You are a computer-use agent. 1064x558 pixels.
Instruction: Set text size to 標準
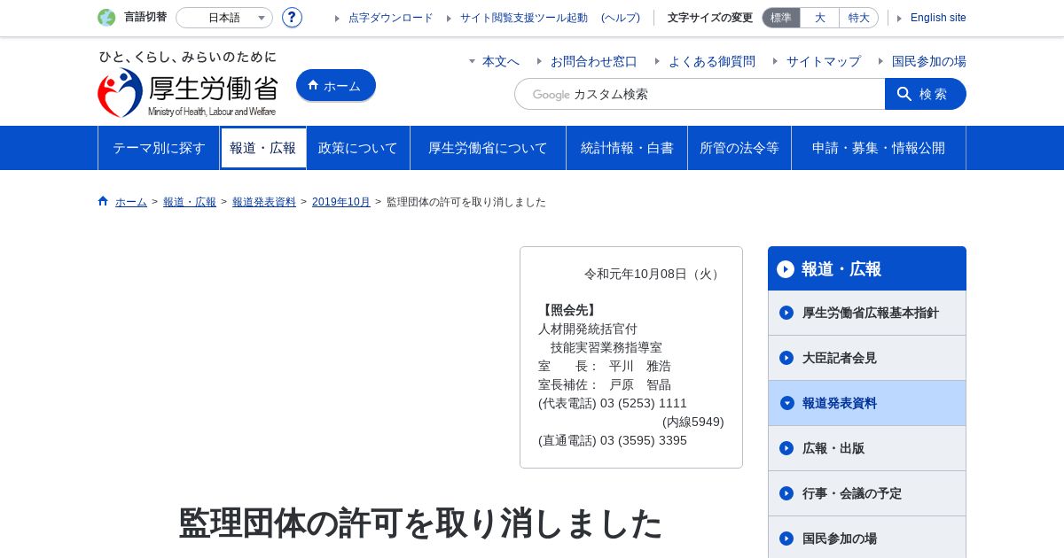(x=781, y=18)
